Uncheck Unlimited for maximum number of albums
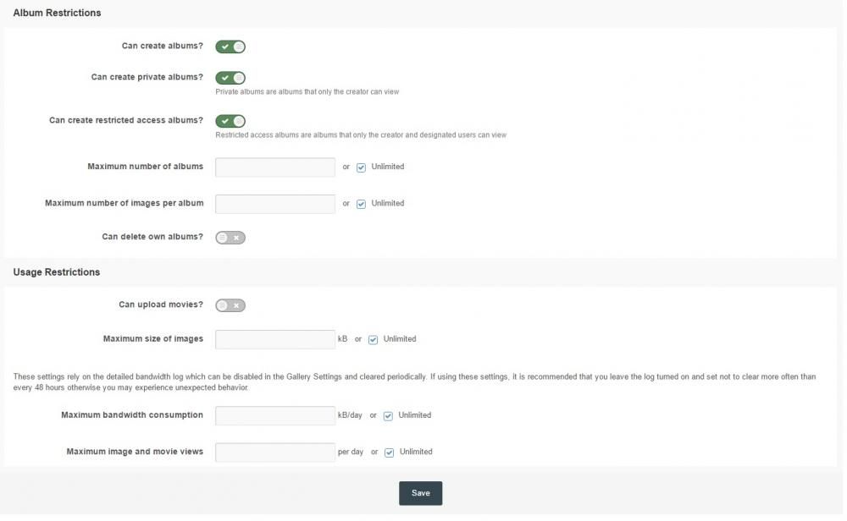This screenshot has height=521, width=847. (x=362, y=167)
